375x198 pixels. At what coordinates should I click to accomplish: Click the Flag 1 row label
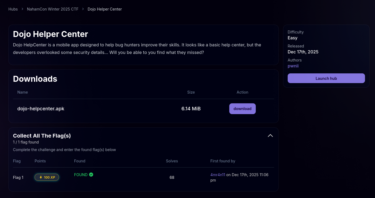click(x=18, y=177)
